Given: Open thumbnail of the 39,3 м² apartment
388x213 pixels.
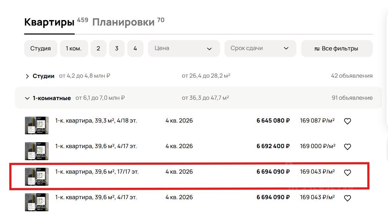Looking at the screenshot, I should point(37,125).
